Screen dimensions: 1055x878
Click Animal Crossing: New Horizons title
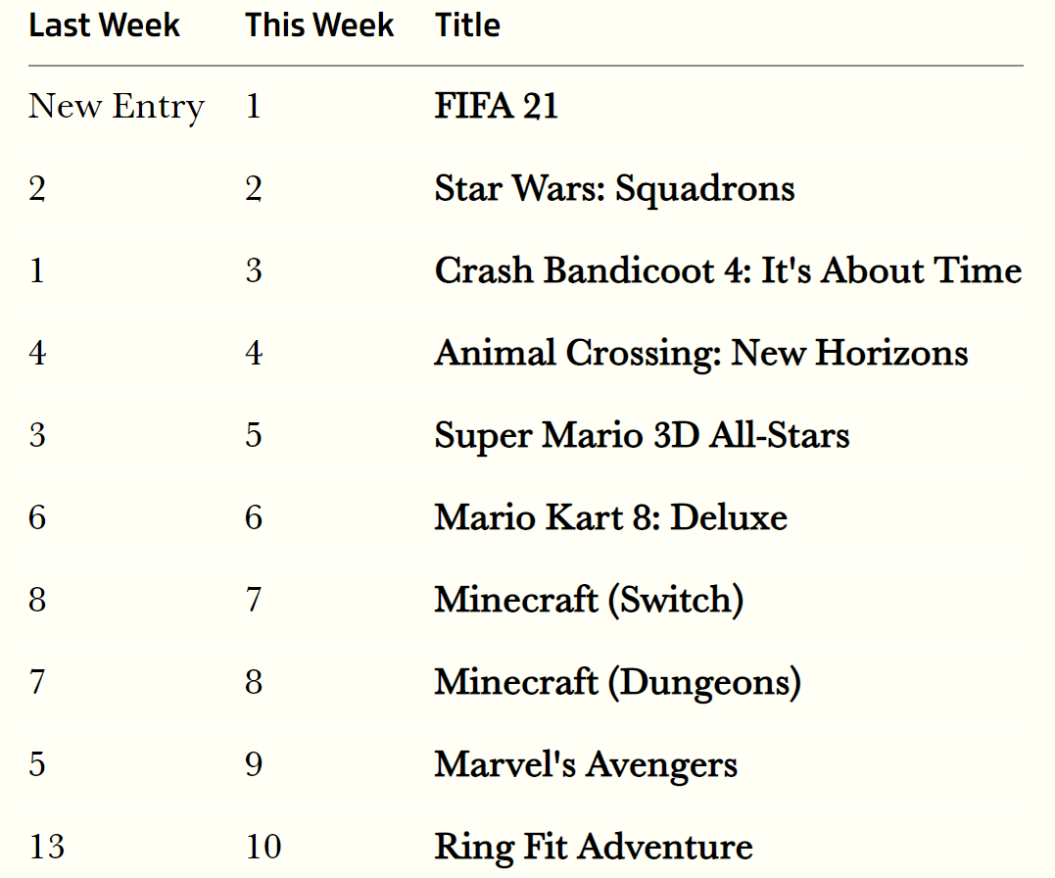pyautogui.click(x=701, y=353)
